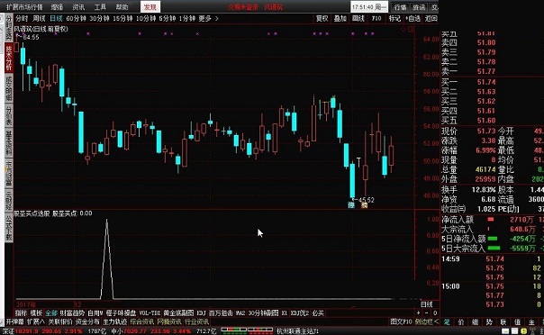Image resolution: width=544 pixels, height=335 pixels.
Task: Click the 关联报价 tab
Action: [60, 321]
